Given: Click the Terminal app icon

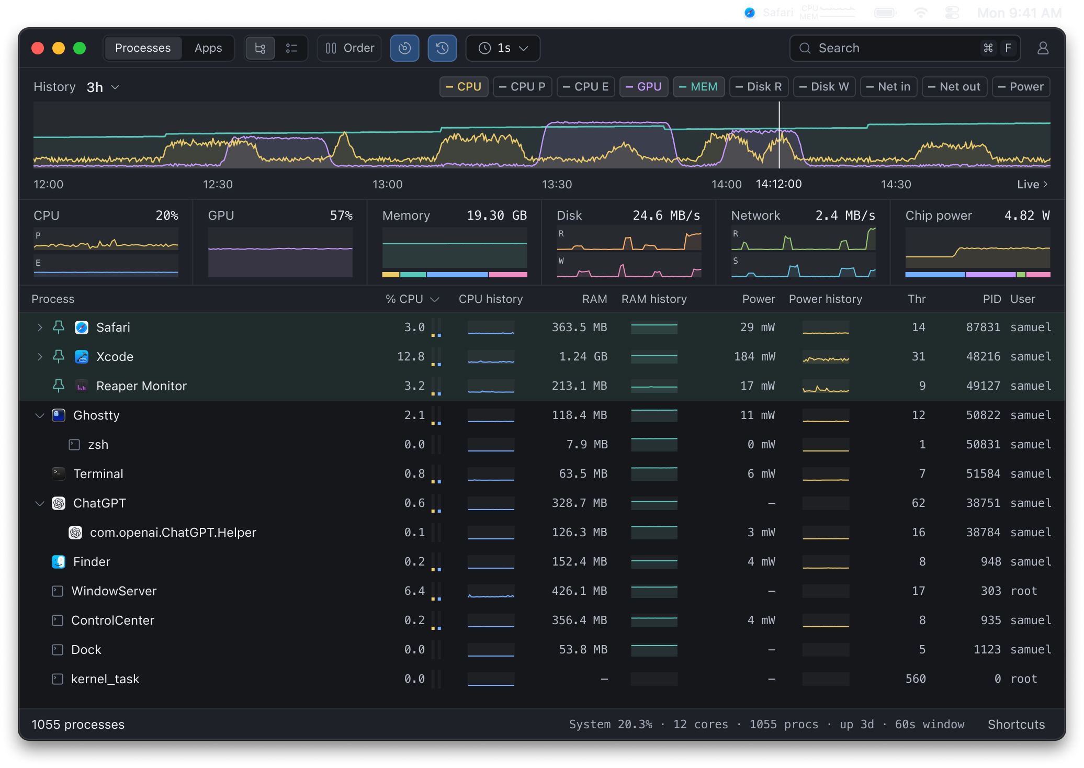Looking at the screenshot, I should click(59, 474).
